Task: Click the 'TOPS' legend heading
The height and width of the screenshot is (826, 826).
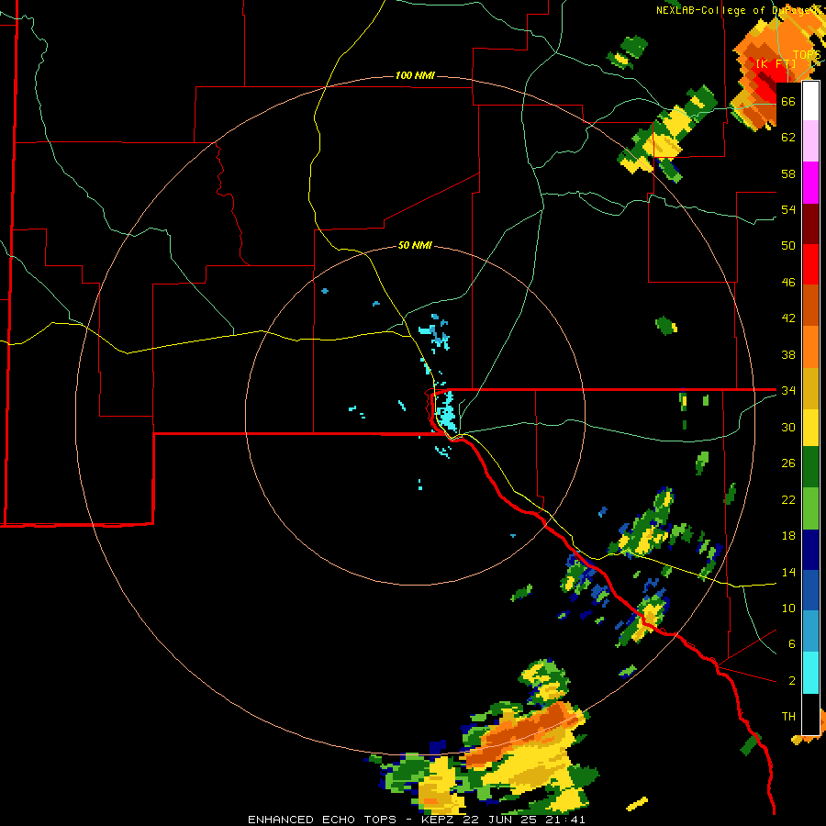Action: click(x=807, y=55)
